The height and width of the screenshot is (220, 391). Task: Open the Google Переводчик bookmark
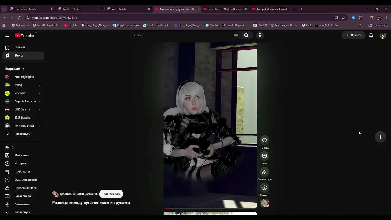pos(126,25)
